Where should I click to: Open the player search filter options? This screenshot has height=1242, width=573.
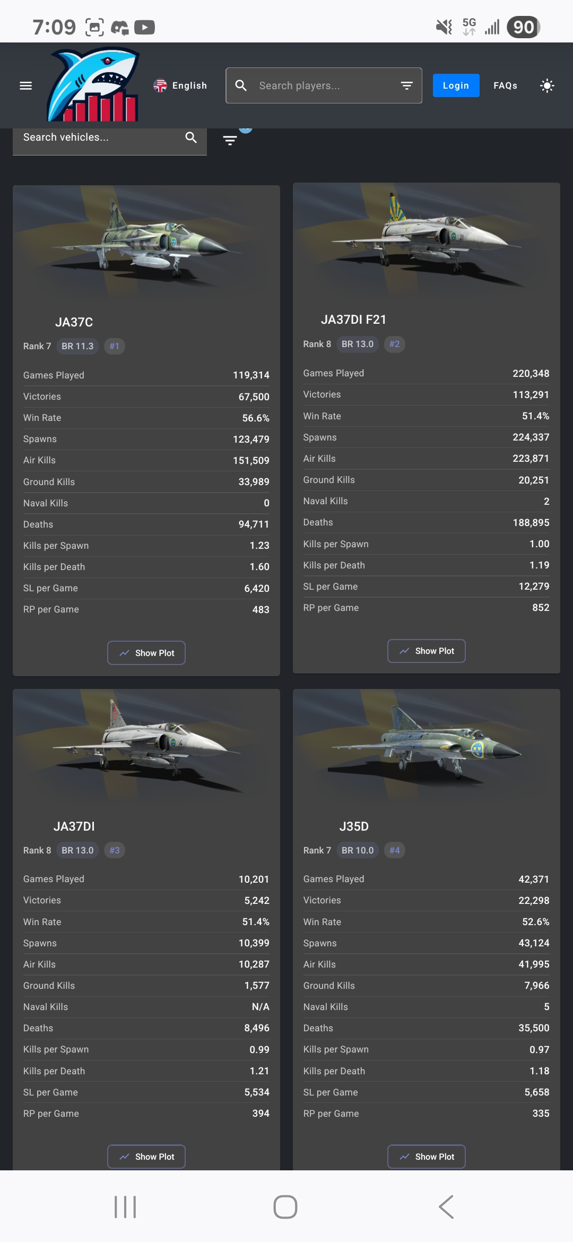[407, 85]
